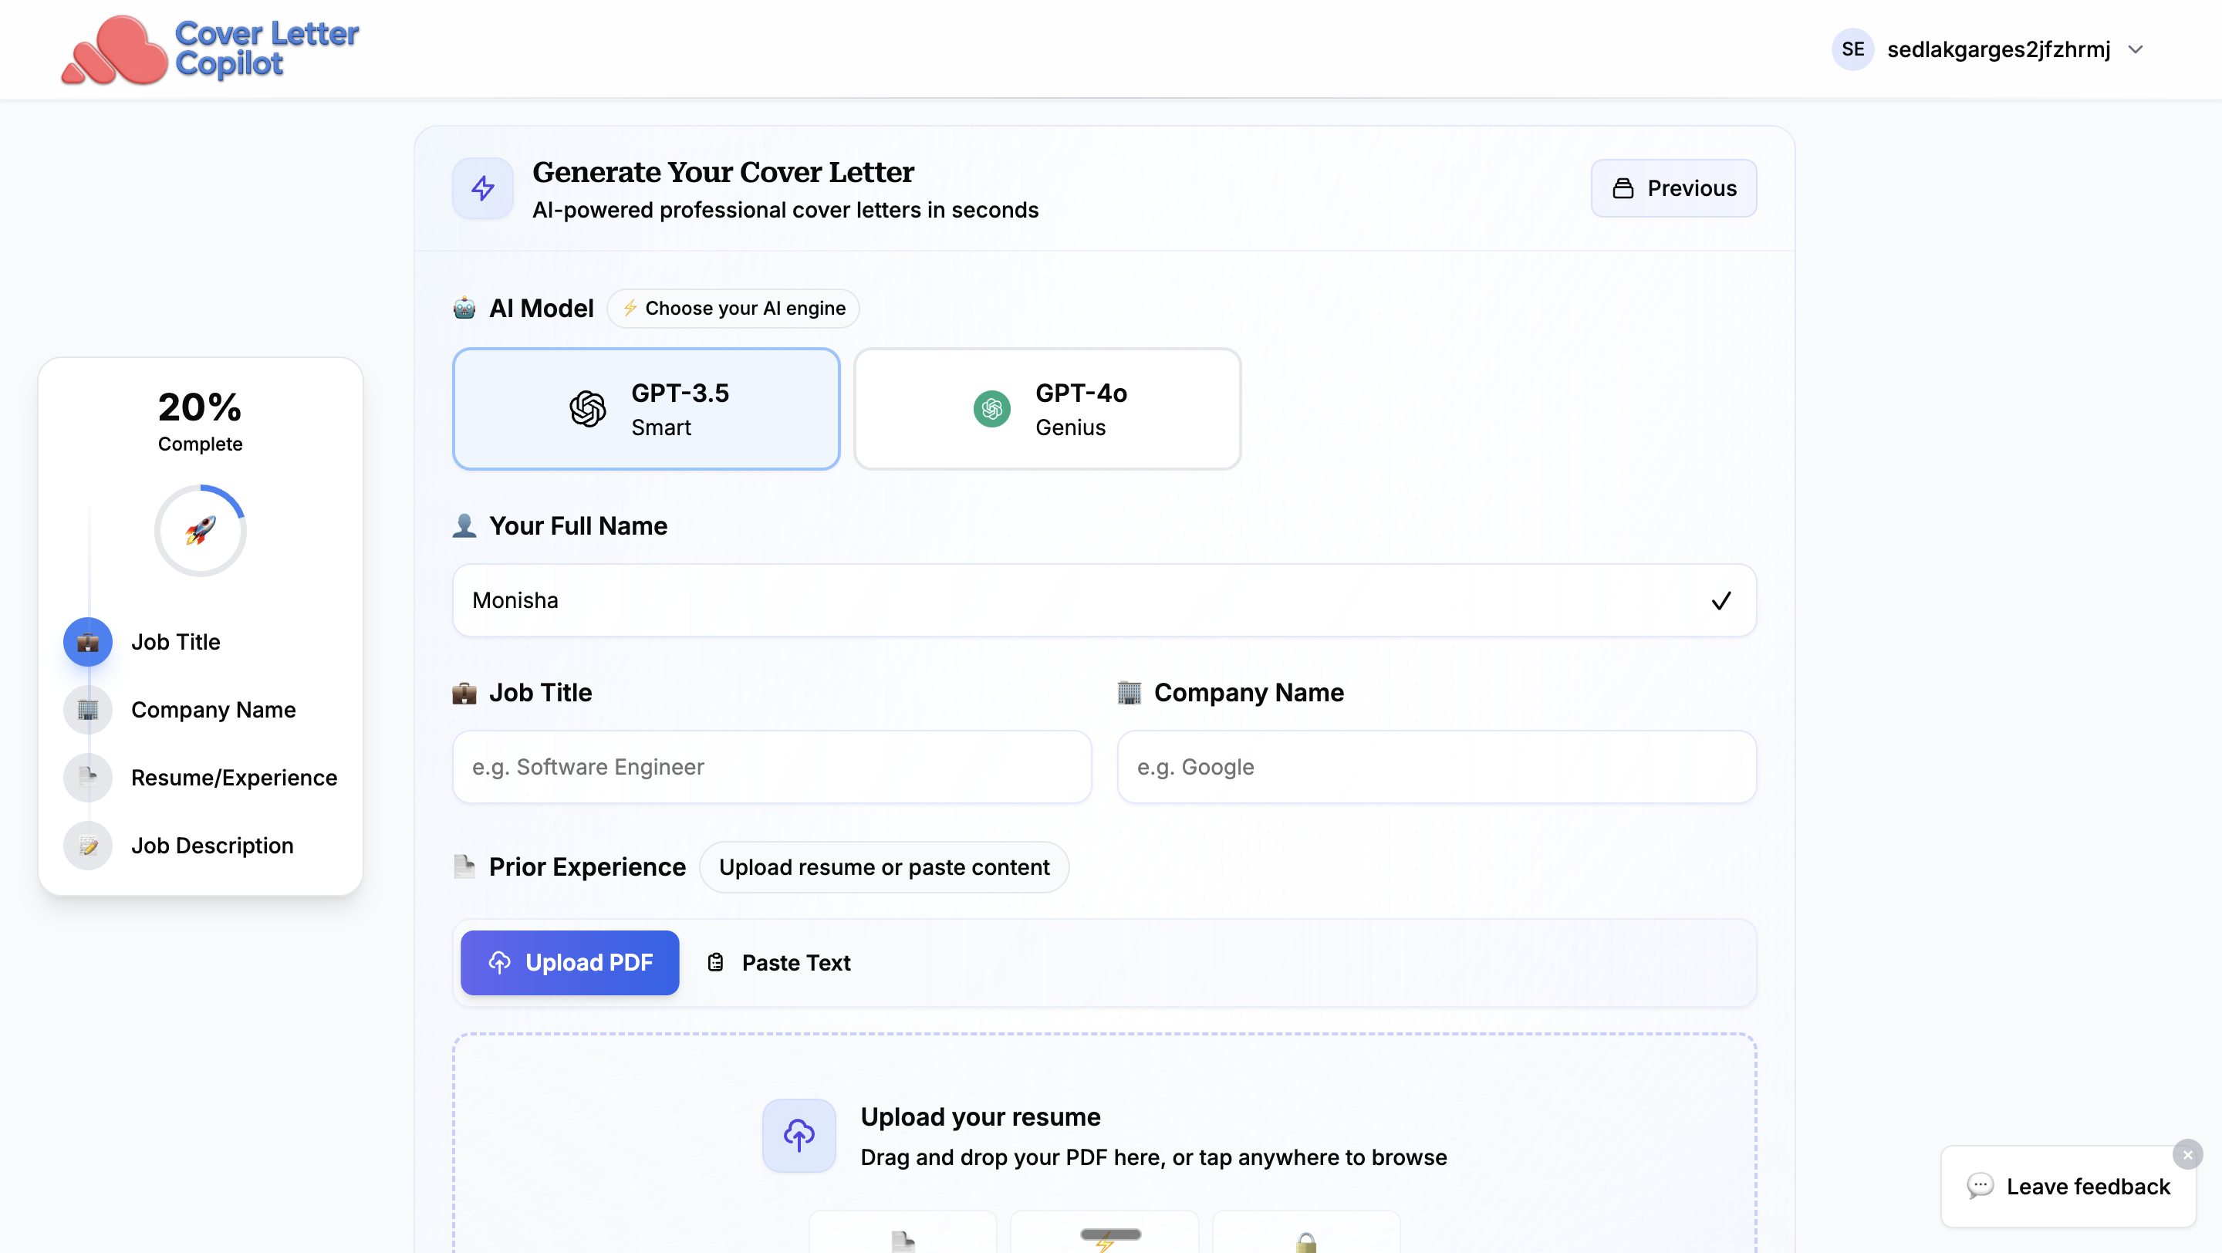Click the Job Description memo step icon
This screenshot has width=2222, height=1253.
[88, 846]
